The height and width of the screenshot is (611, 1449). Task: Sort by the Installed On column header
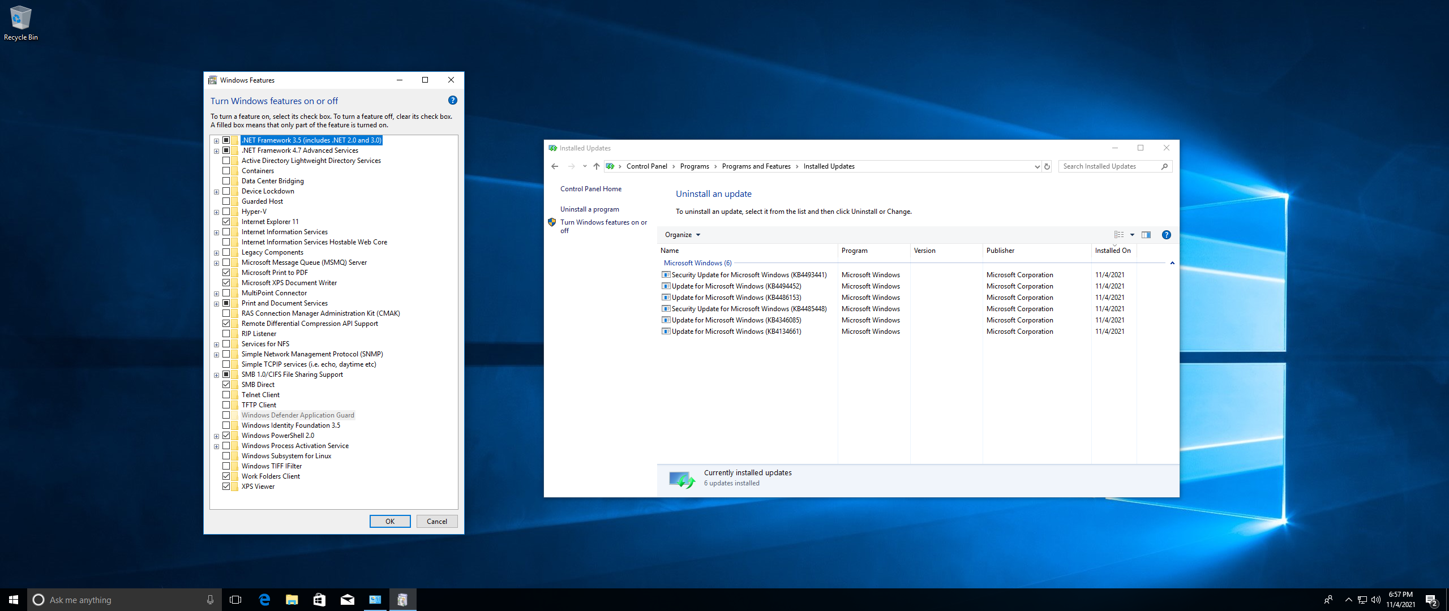point(1112,251)
